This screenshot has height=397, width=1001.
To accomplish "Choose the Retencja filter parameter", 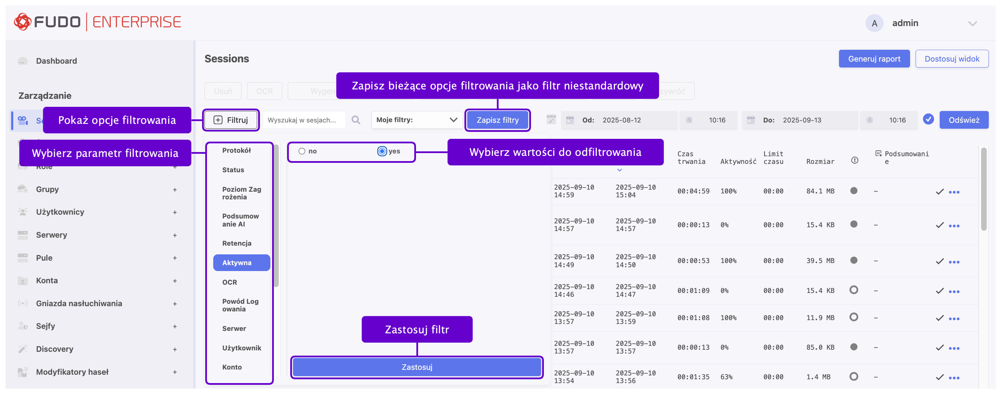I will coord(237,243).
